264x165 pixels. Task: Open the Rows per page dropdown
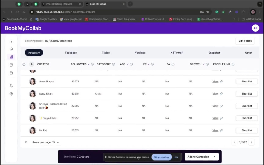click(46, 142)
